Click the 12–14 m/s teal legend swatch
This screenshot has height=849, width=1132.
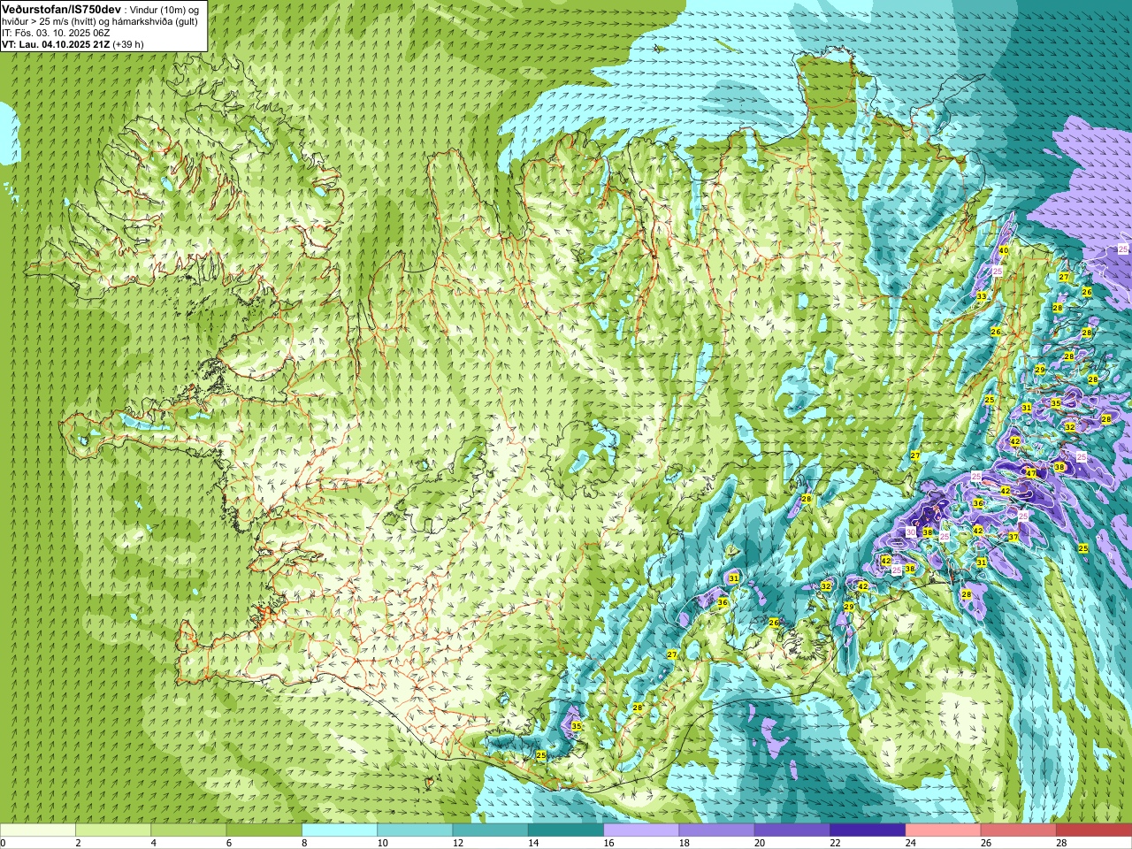(491, 830)
